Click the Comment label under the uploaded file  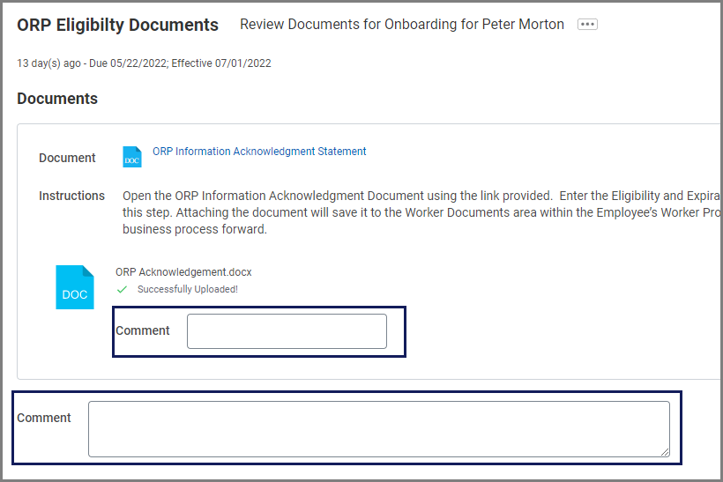pyautogui.click(x=142, y=330)
